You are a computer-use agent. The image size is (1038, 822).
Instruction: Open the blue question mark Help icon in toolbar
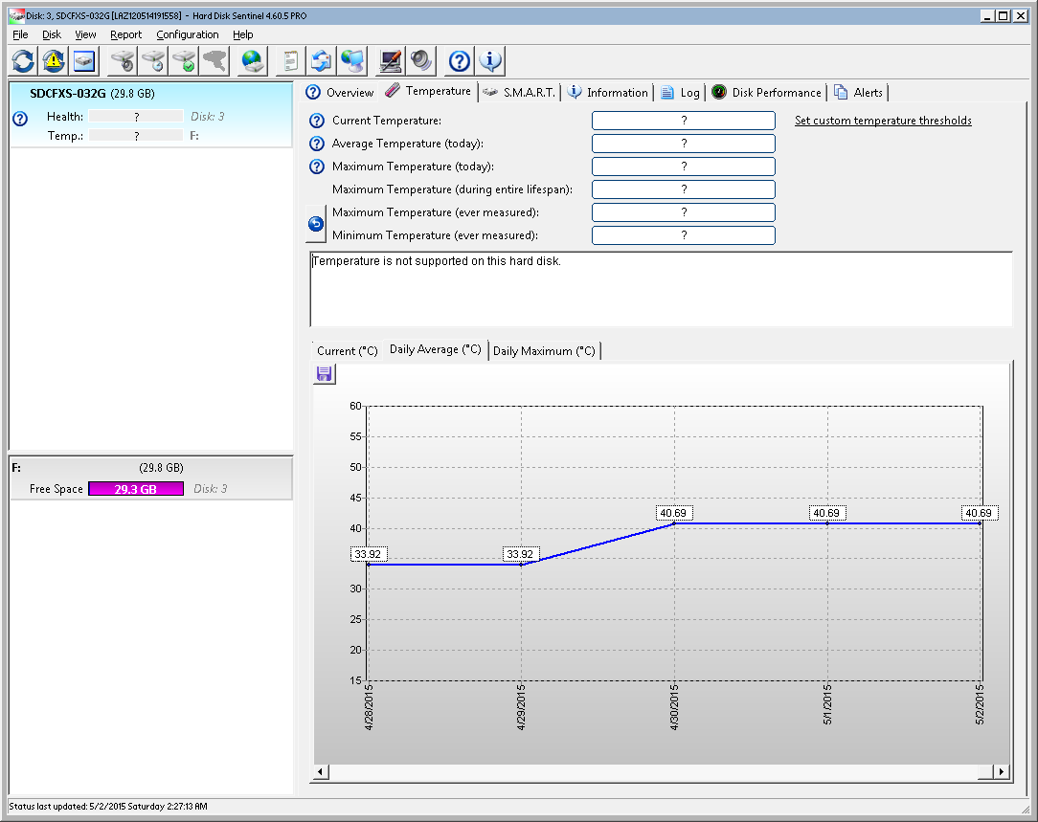460,61
